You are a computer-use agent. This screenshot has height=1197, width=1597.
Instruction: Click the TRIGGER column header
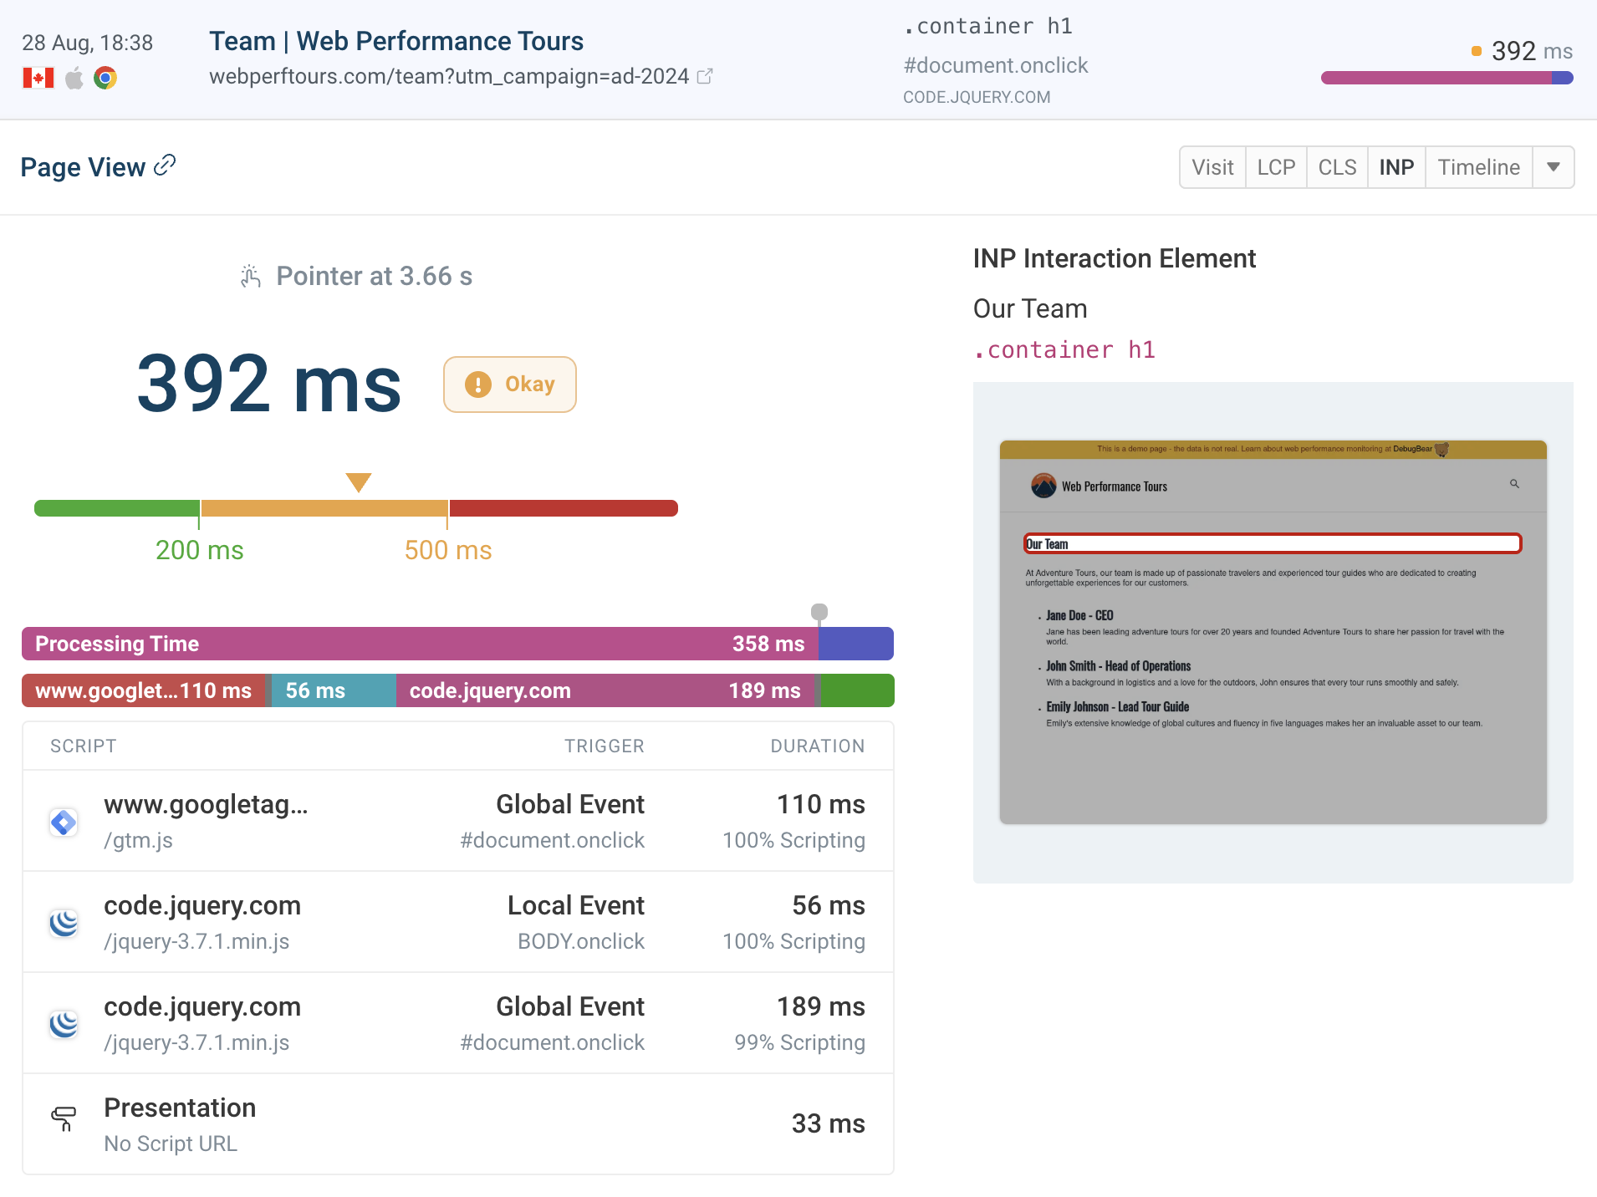[604, 746]
